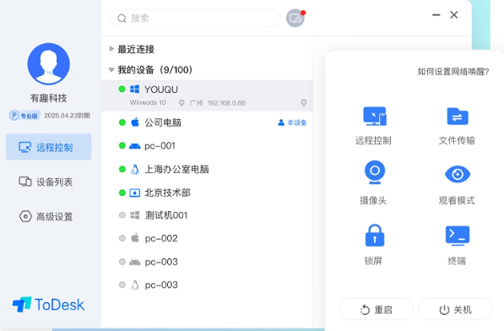The width and height of the screenshot is (504, 331).
Task: Click the gray offline dot of pc-002
Action: pyautogui.click(x=122, y=238)
